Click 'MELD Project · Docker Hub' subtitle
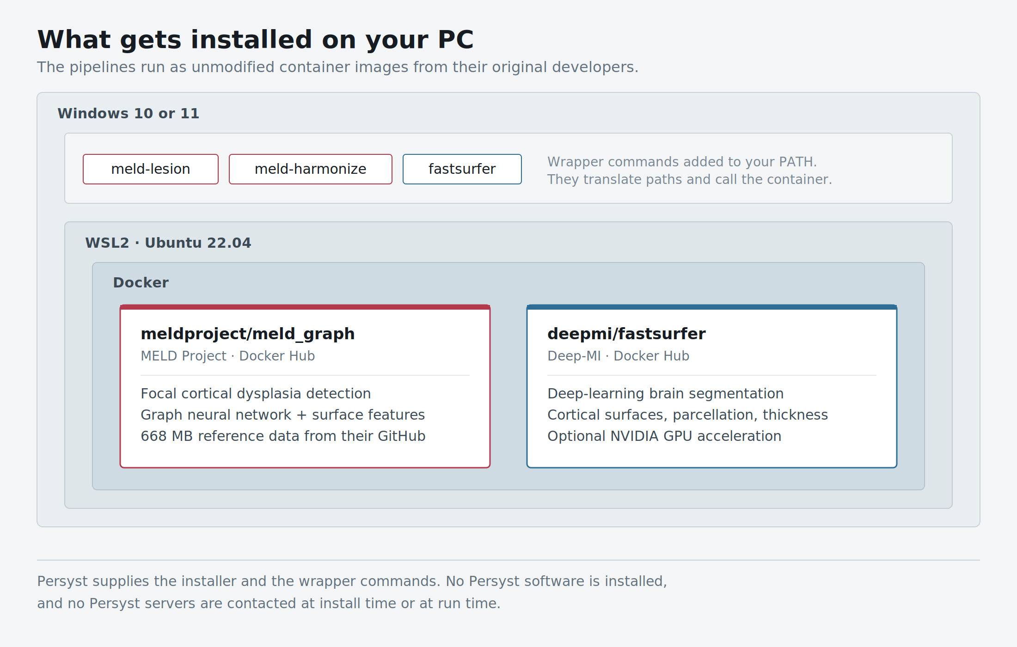1017x647 pixels. tap(228, 356)
